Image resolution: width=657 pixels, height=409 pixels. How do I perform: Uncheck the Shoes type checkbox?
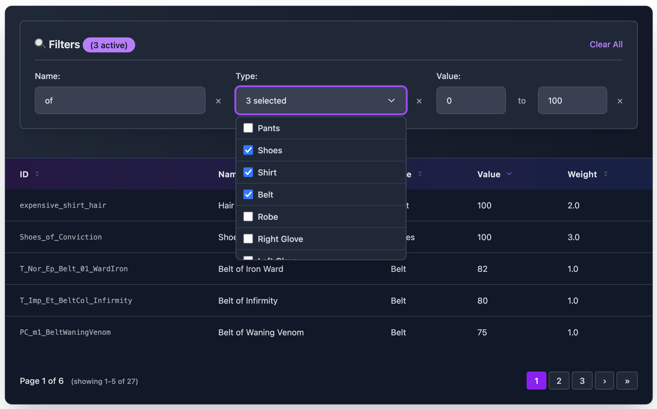pyautogui.click(x=248, y=150)
